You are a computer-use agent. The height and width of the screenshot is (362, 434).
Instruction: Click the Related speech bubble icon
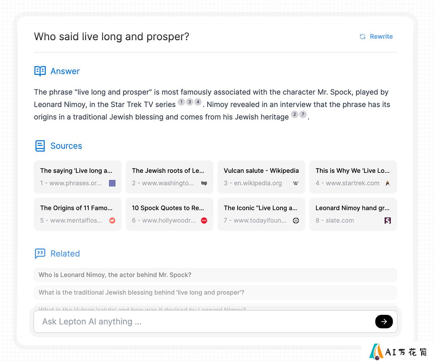click(x=40, y=254)
